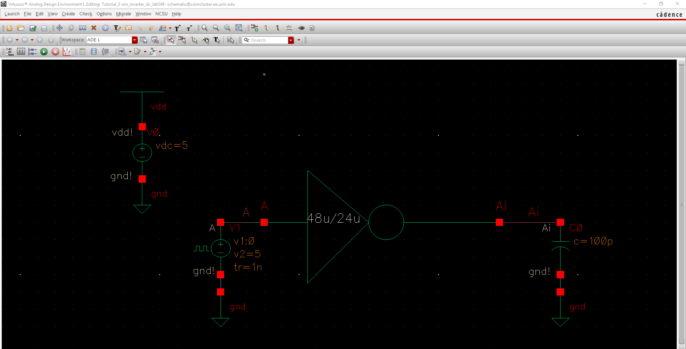Open object properties info icon
The height and width of the screenshot is (349, 686).
tap(105, 28)
